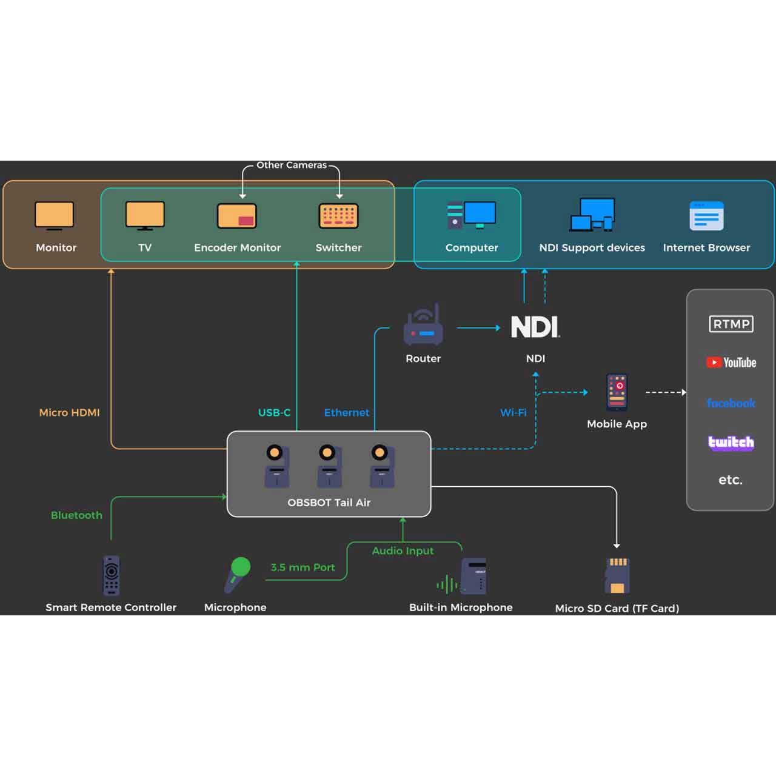This screenshot has height=776, width=776.
Task: Select the TV icon
Action: (x=145, y=216)
